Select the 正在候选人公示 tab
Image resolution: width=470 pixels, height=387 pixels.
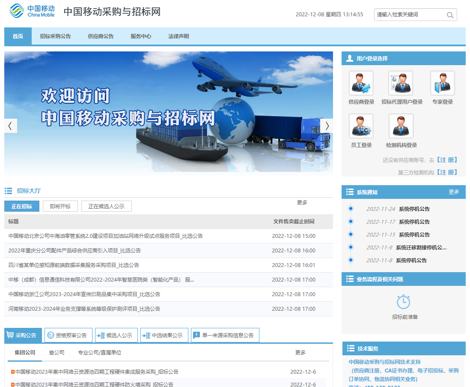tap(107, 207)
